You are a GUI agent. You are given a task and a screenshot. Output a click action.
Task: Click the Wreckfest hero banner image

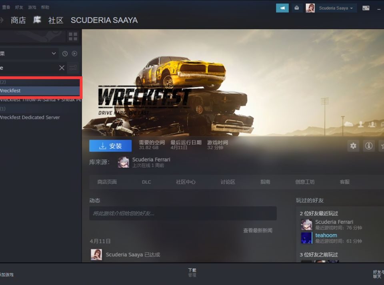(233, 82)
